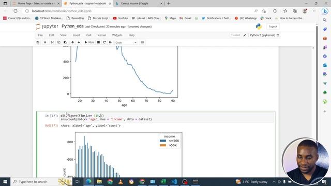Open the Kernel menu
This screenshot has width=331, height=186.
coord(101,35)
